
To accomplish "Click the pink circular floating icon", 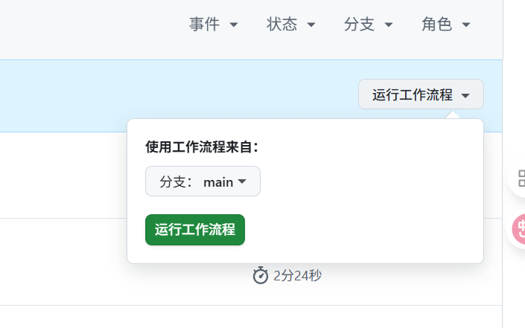I will point(520,228).
